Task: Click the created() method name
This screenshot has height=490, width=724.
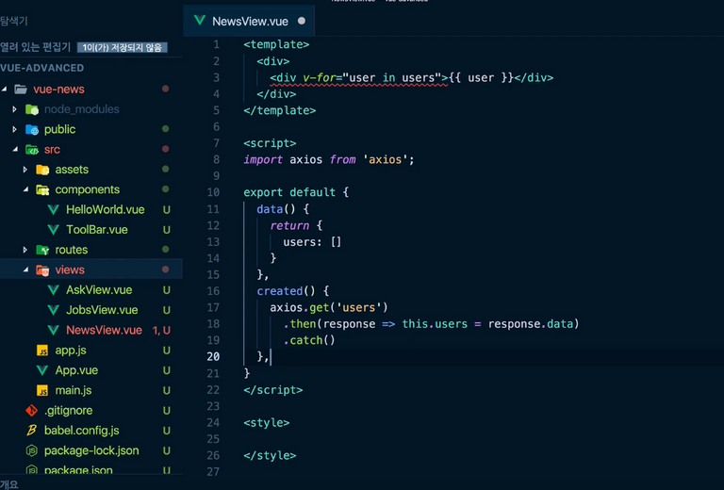Action: pyautogui.click(x=280, y=291)
